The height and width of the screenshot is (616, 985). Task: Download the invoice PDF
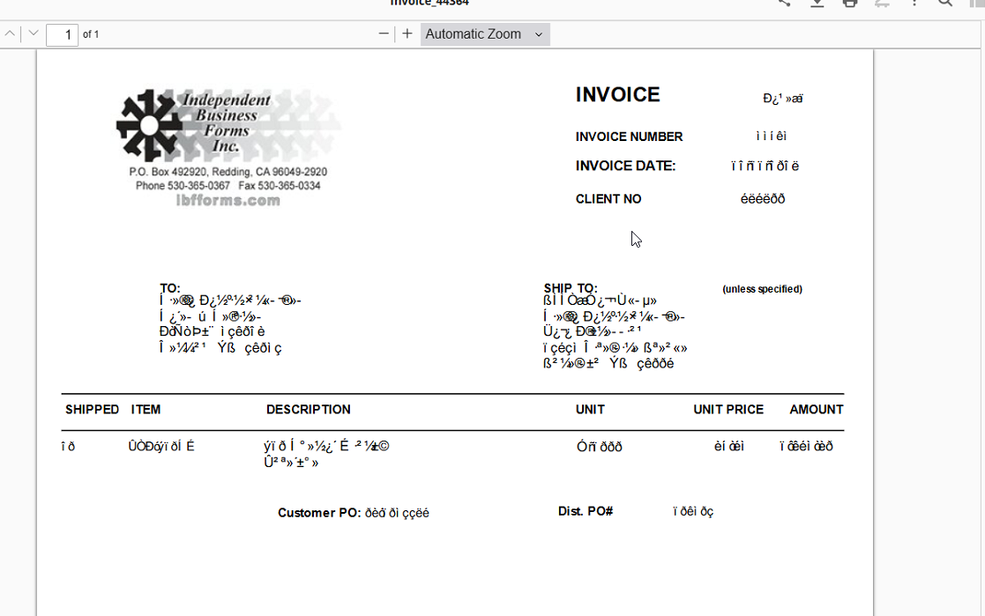(817, 4)
